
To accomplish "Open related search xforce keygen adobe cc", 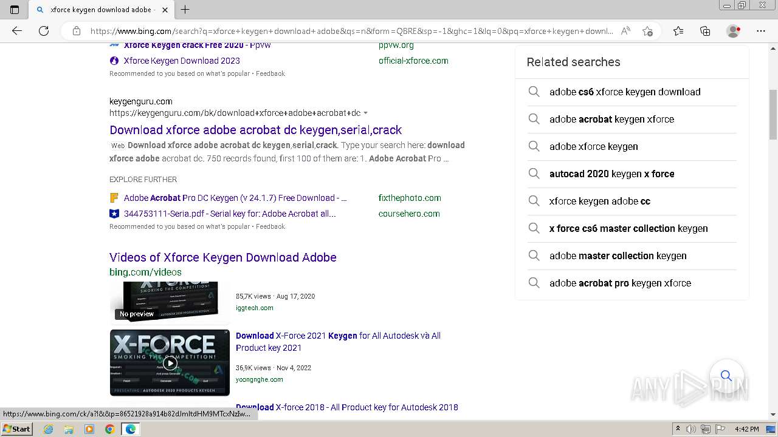I will pos(600,201).
